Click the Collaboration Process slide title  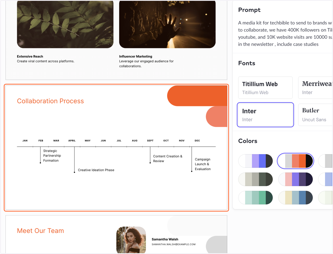click(x=50, y=101)
